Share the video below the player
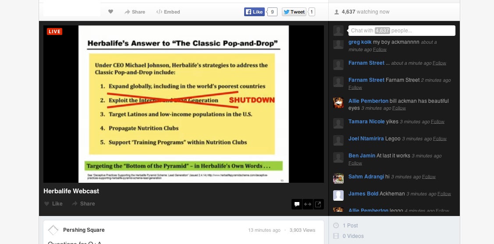494x244 pixels. coord(83,204)
